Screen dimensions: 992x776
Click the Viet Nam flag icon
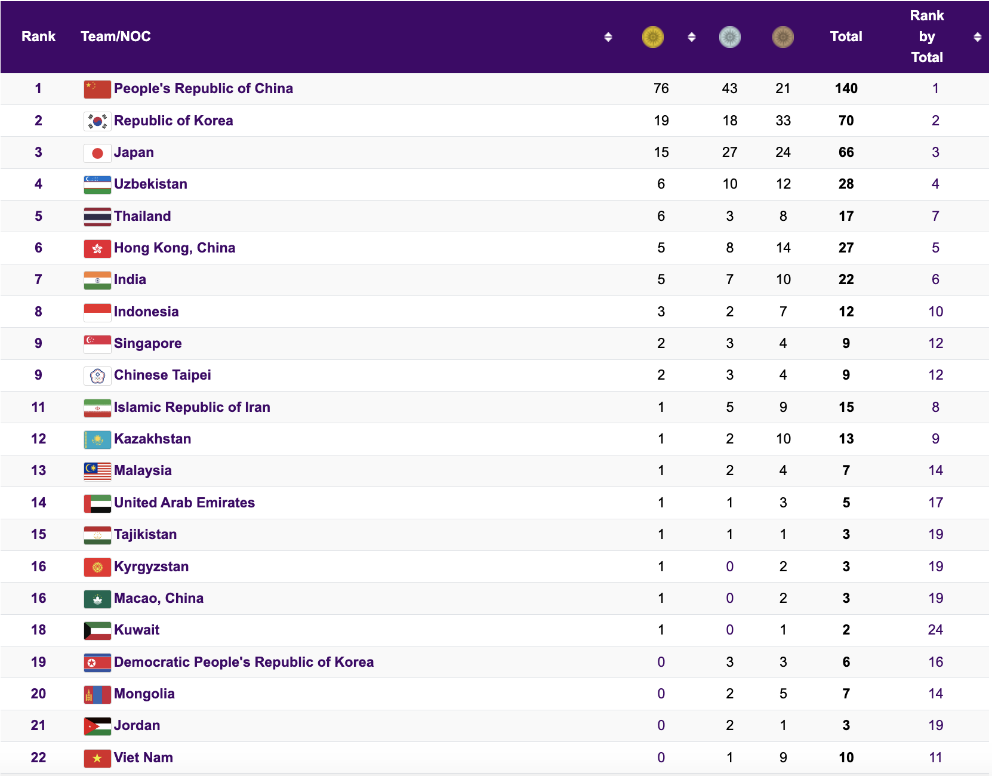(97, 758)
